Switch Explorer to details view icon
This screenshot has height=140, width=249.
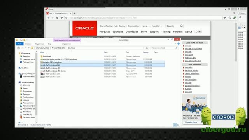click(x=175, y=125)
